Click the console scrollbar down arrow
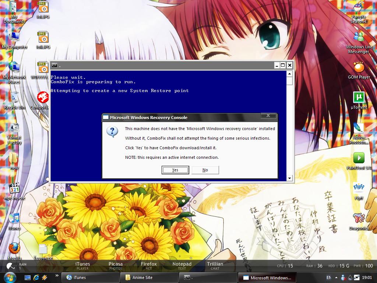377x283 pixels. (289, 178)
